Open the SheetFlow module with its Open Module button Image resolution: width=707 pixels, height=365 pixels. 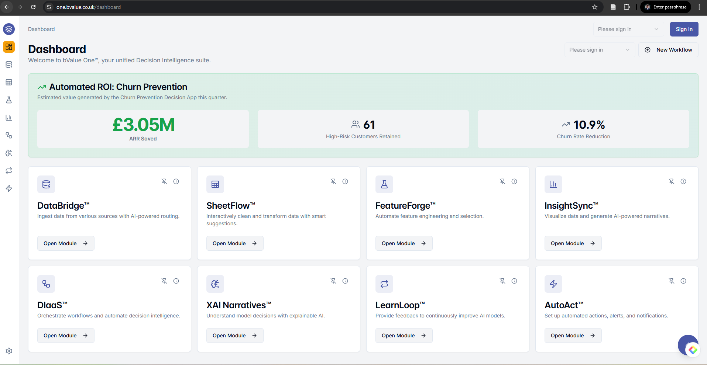234,243
